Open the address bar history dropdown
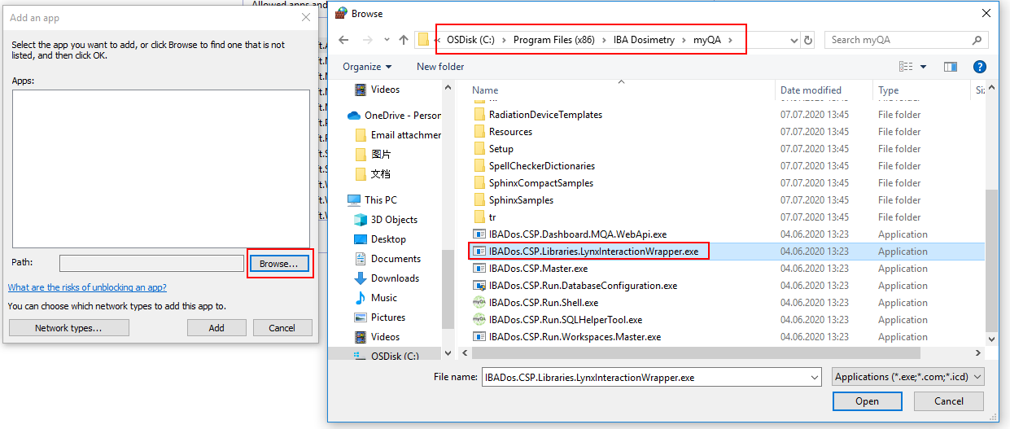Viewport: 1010px width, 429px height. (x=794, y=40)
